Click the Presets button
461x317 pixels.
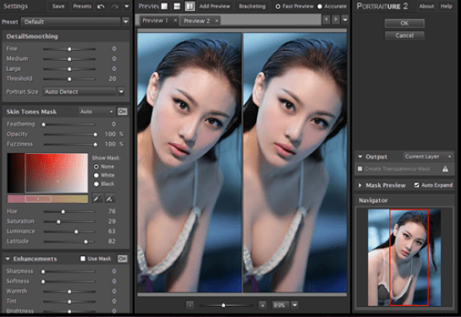82,6
